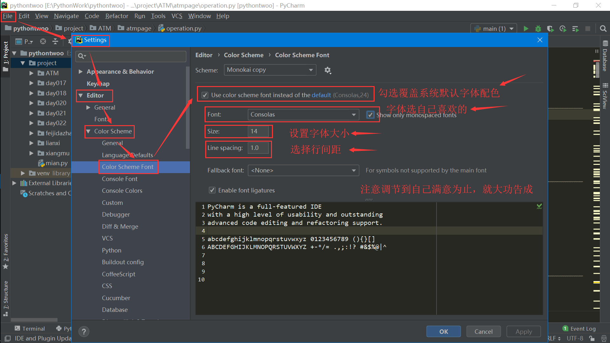610x343 pixels.
Task: Click the Project panel horizontal scrollbar
Action: [34, 320]
